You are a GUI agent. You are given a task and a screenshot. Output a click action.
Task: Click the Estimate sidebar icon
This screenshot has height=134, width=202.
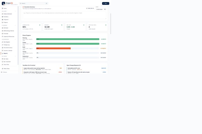coord(3,28)
